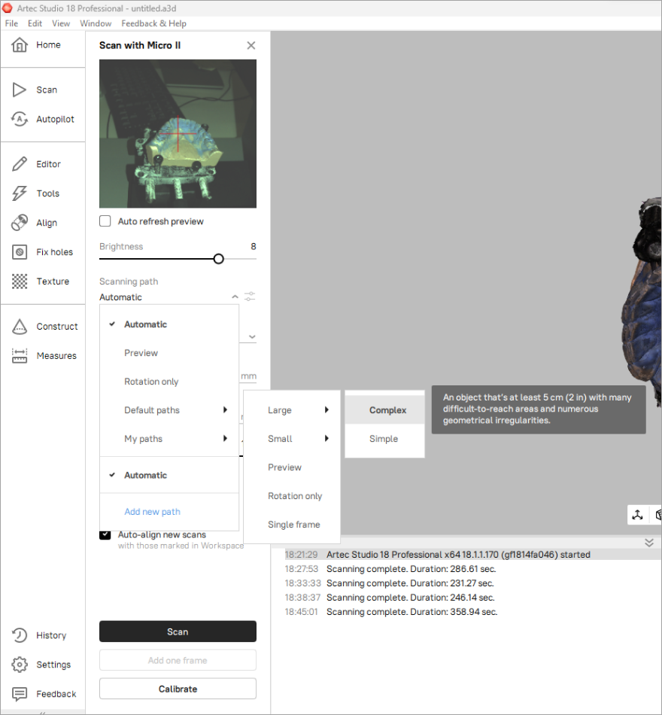The height and width of the screenshot is (715, 662).
Task: Select Rotation only in Default paths submenu
Action: [292, 496]
